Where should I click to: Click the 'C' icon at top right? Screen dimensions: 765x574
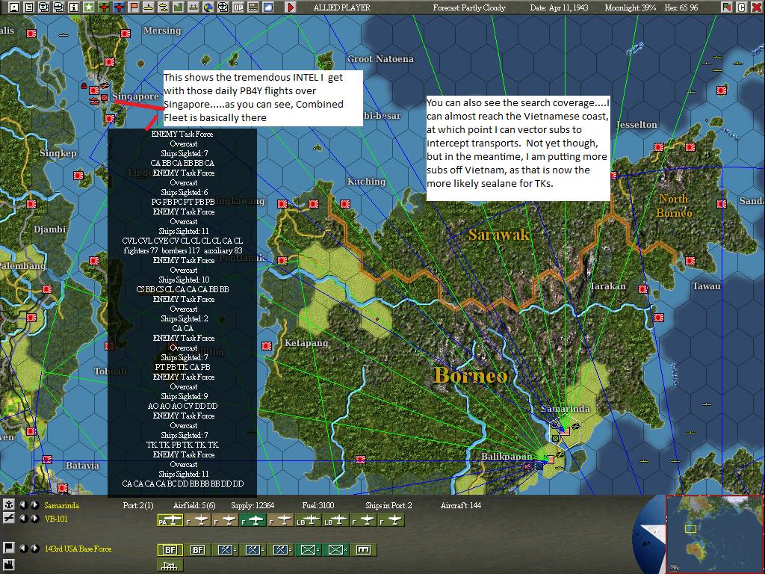coord(742,7)
